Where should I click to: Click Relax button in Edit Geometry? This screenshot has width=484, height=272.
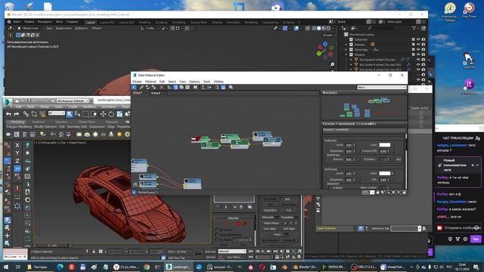tap(278, 234)
